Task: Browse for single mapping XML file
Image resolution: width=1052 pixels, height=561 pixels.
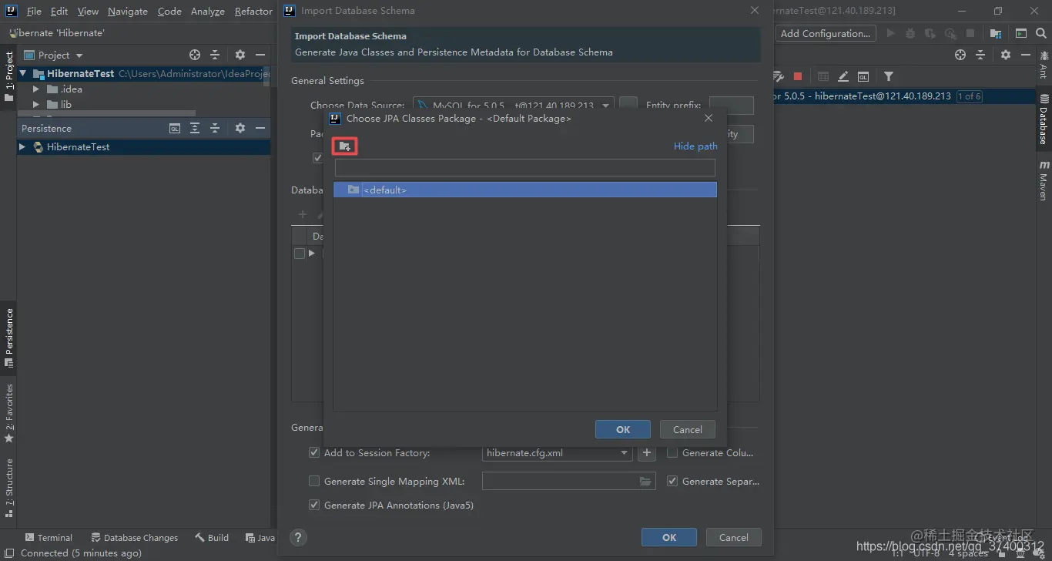Action: [645, 482]
